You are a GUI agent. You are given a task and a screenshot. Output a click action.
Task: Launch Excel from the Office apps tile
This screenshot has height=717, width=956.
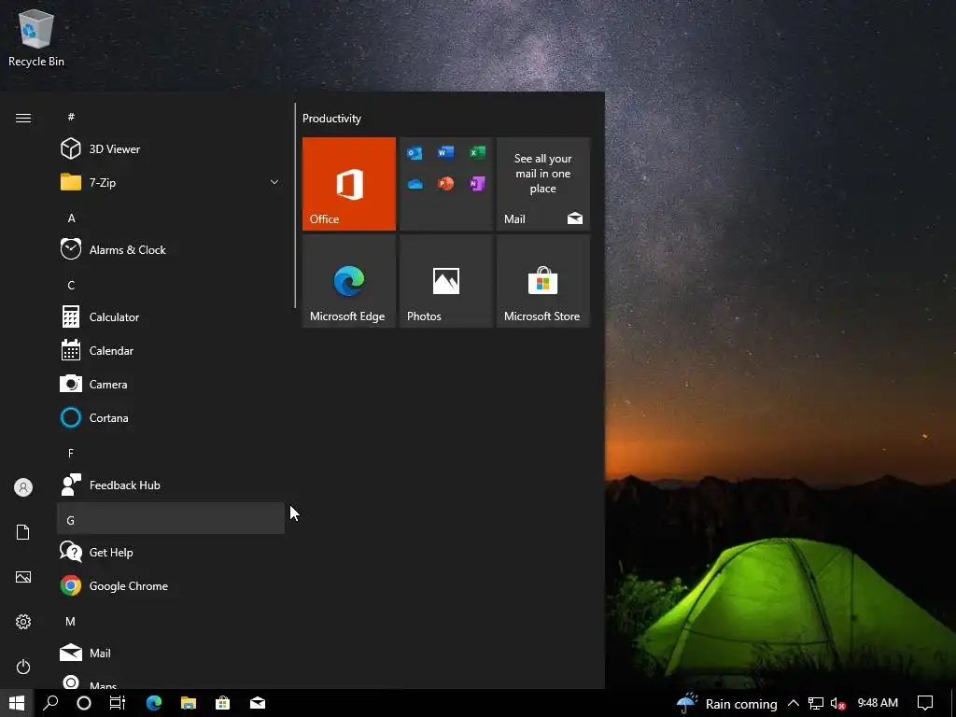(477, 152)
